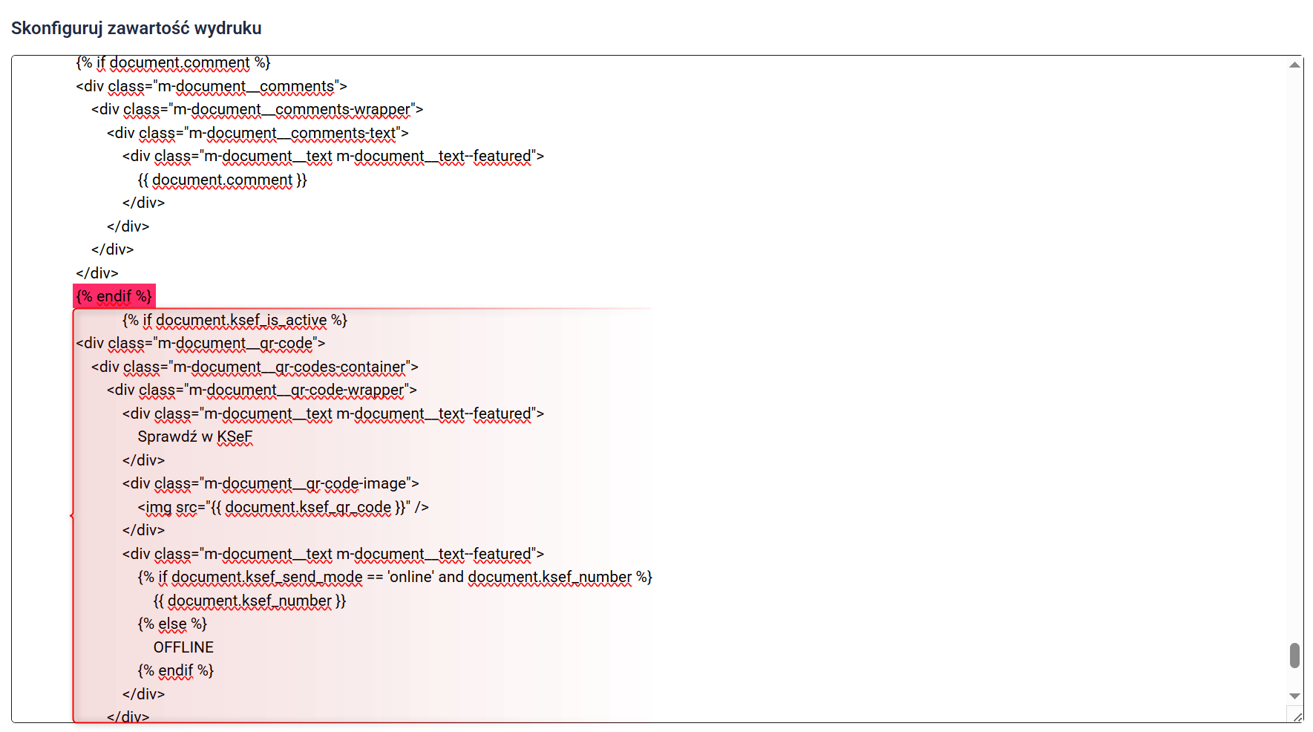Viewport: 1313px width, 732px height.
Task: Click the {{ document.comment }} line
Action: [222, 180]
